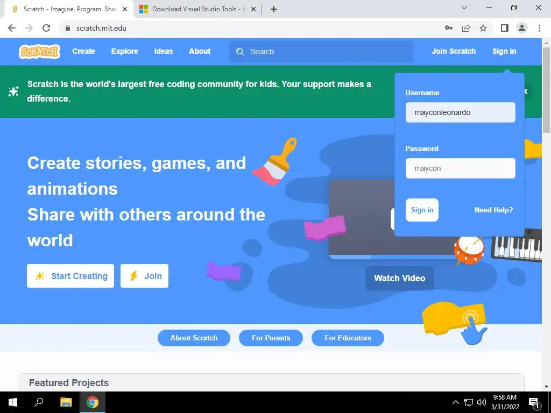Click the Featured Projects heading
Viewport: 551px width, 413px height.
pyautogui.click(x=69, y=383)
